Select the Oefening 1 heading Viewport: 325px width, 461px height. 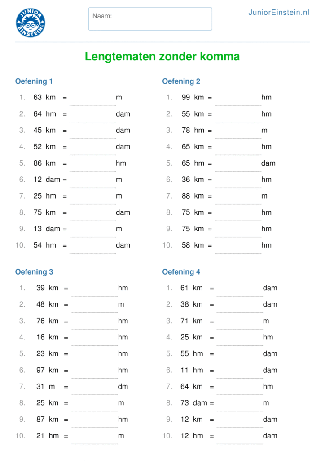pos(34,81)
